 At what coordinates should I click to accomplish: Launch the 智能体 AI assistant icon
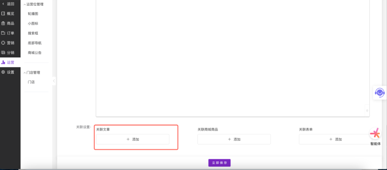[x=375, y=134]
